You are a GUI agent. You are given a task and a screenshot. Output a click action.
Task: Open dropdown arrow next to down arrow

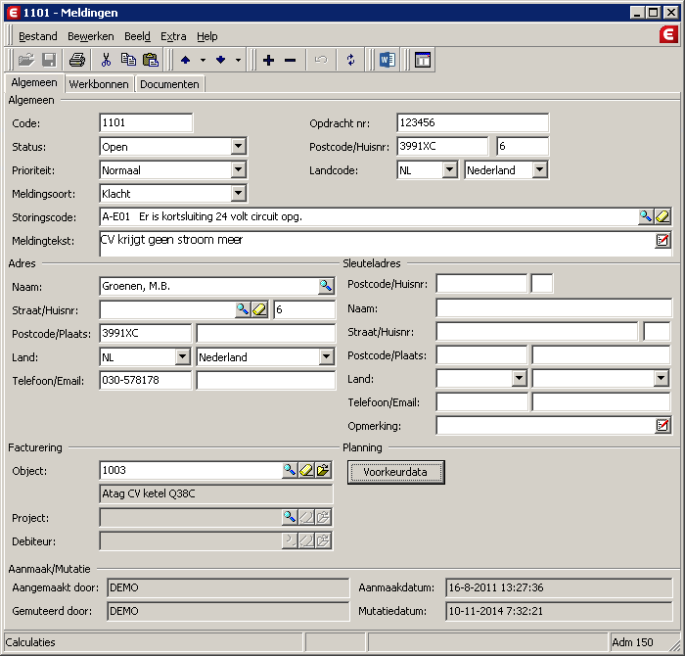238,60
